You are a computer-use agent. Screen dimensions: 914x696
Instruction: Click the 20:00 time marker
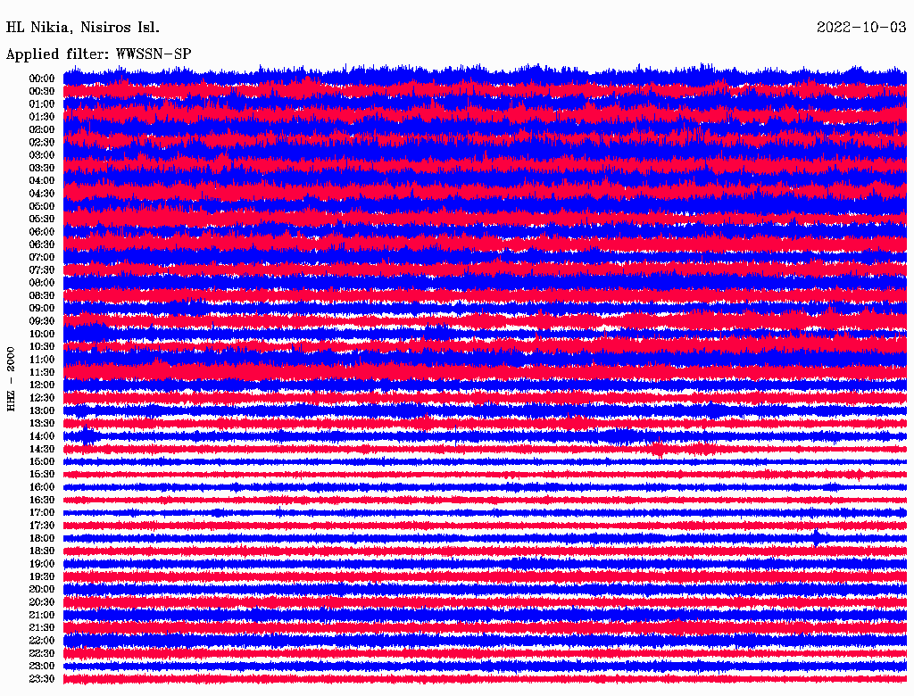click(42, 590)
